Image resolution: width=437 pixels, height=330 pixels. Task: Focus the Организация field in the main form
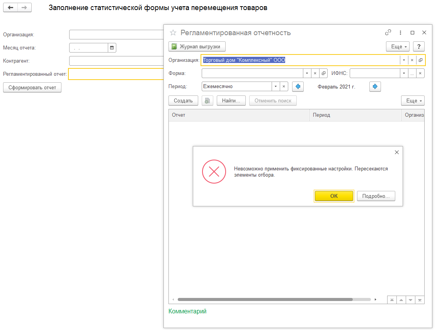click(116, 34)
